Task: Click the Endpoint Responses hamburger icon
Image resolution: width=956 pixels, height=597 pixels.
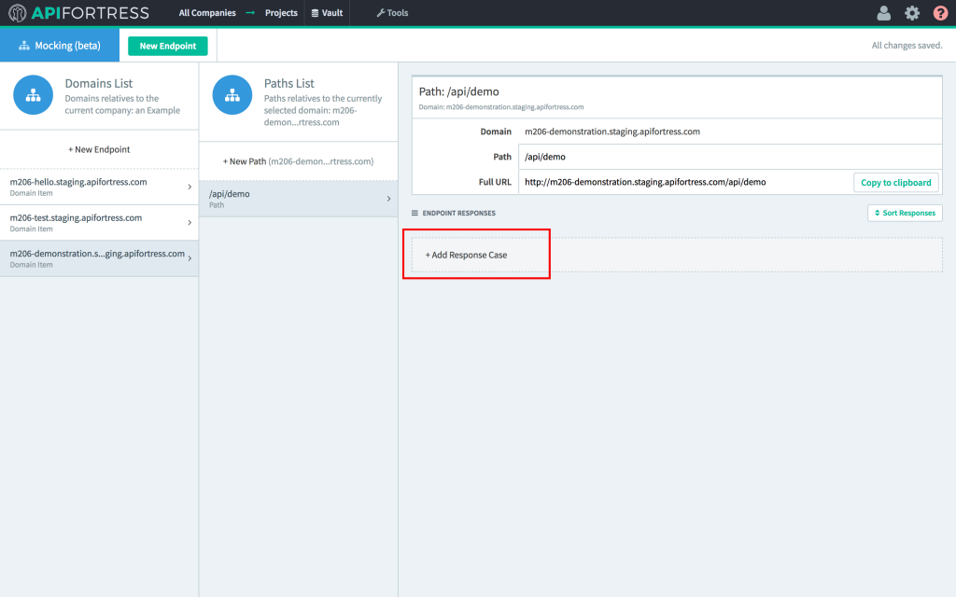Action: click(415, 214)
